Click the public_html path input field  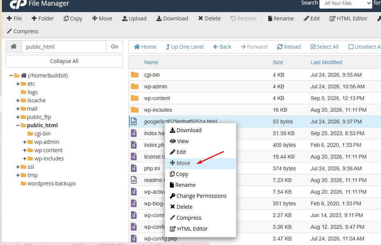[64, 46]
